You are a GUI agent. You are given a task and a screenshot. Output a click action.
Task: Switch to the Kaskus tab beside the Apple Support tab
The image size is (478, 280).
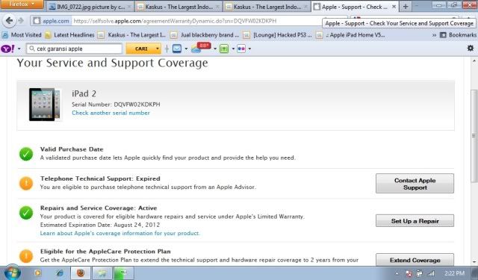click(267, 7)
